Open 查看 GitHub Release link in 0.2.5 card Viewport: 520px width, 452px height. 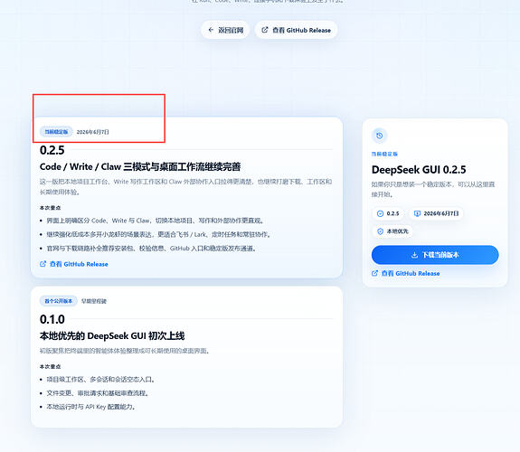(74, 264)
